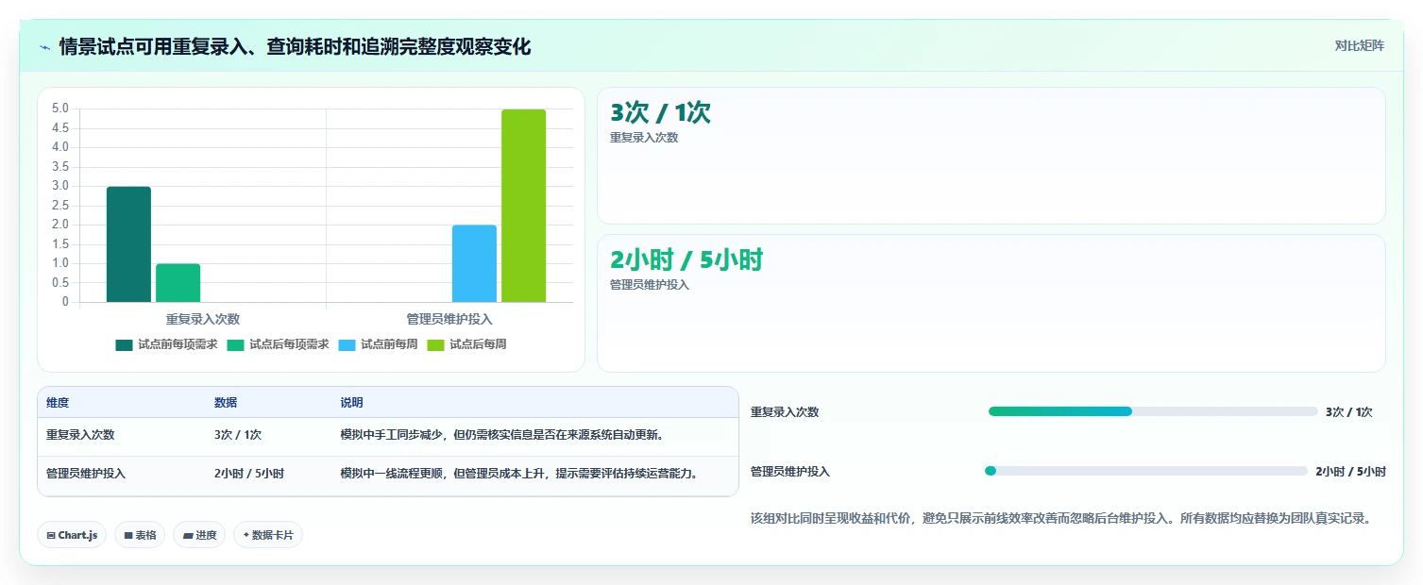Viewport: 1423px width, 585px height.
Task: Select the 重复录入次数 table row cell
Action: pyautogui.click(x=80, y=435)
